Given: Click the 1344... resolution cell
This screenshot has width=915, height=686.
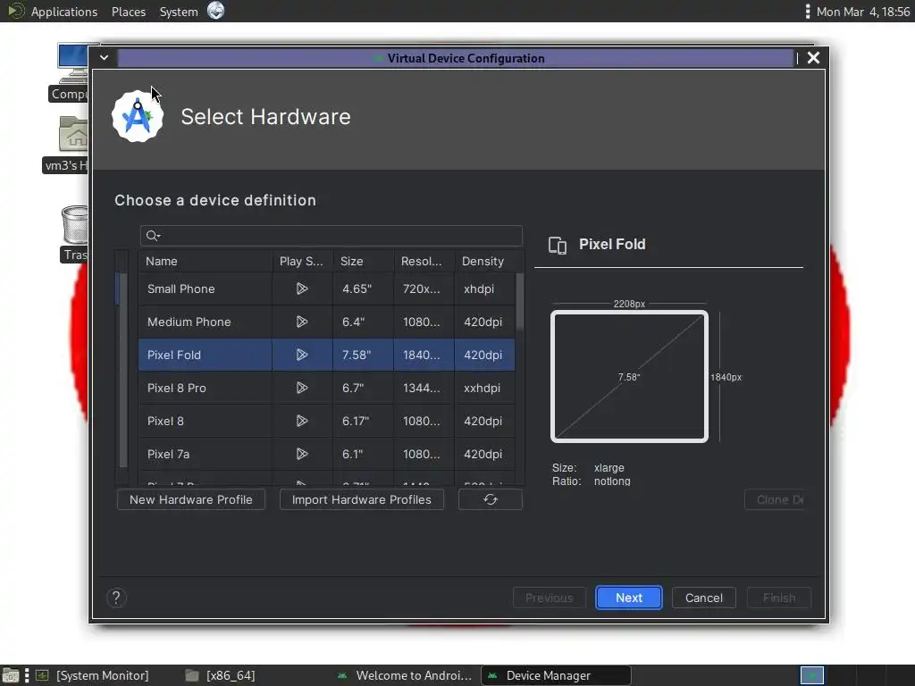Looking at the screenshot, I should (422, 388).
